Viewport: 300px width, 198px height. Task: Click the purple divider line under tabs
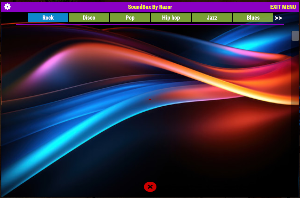[x=150, y=24]
